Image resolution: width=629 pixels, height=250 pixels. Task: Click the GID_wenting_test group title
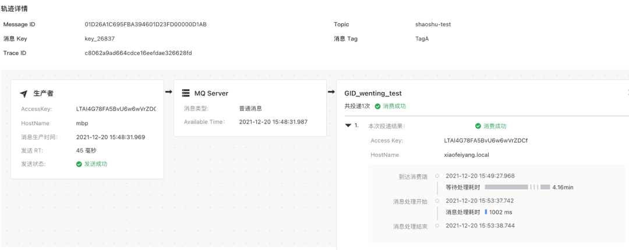(373, 93)
